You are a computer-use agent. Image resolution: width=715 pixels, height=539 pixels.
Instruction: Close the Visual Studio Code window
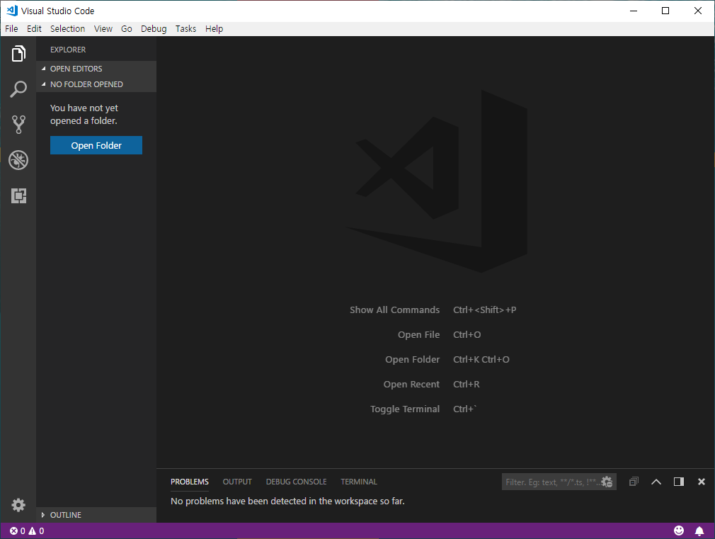tap(698, 11)
